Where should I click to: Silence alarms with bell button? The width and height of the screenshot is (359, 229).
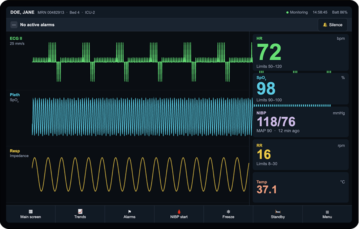[333, 25]
